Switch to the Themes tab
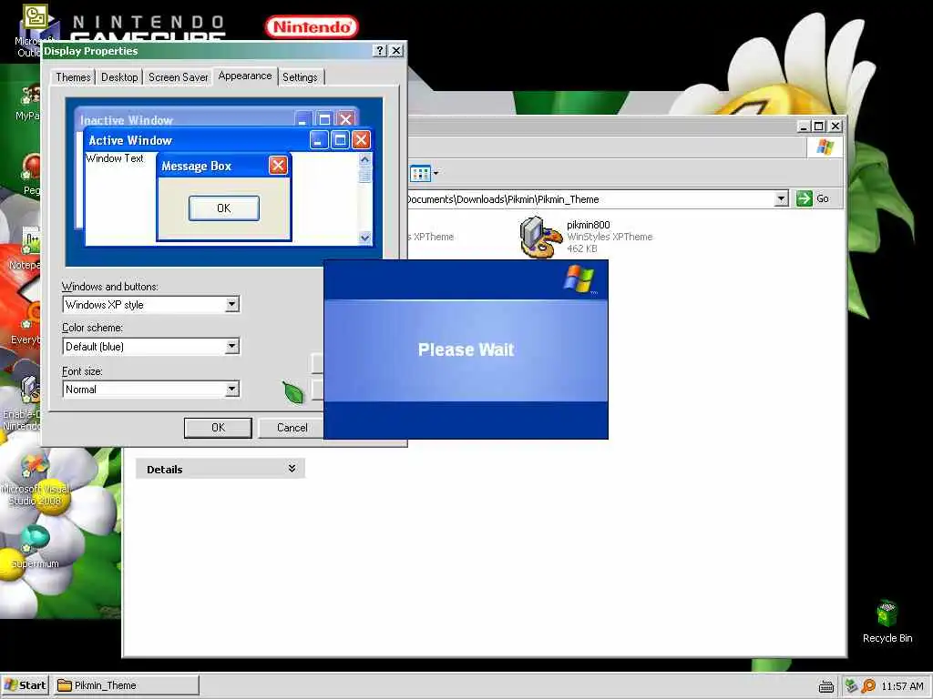 73,77
